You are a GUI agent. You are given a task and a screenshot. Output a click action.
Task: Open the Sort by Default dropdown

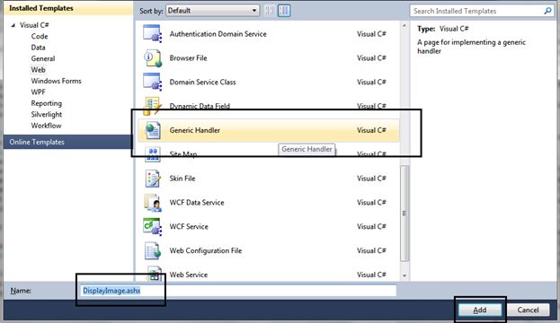(x=212, y=11)
